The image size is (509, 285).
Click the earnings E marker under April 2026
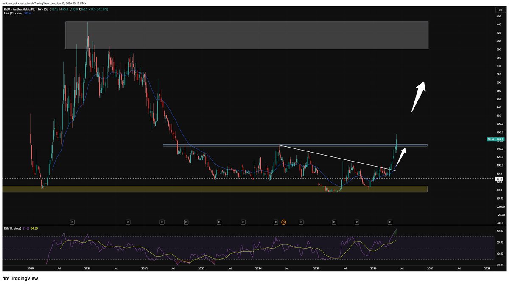pos(390,221)
